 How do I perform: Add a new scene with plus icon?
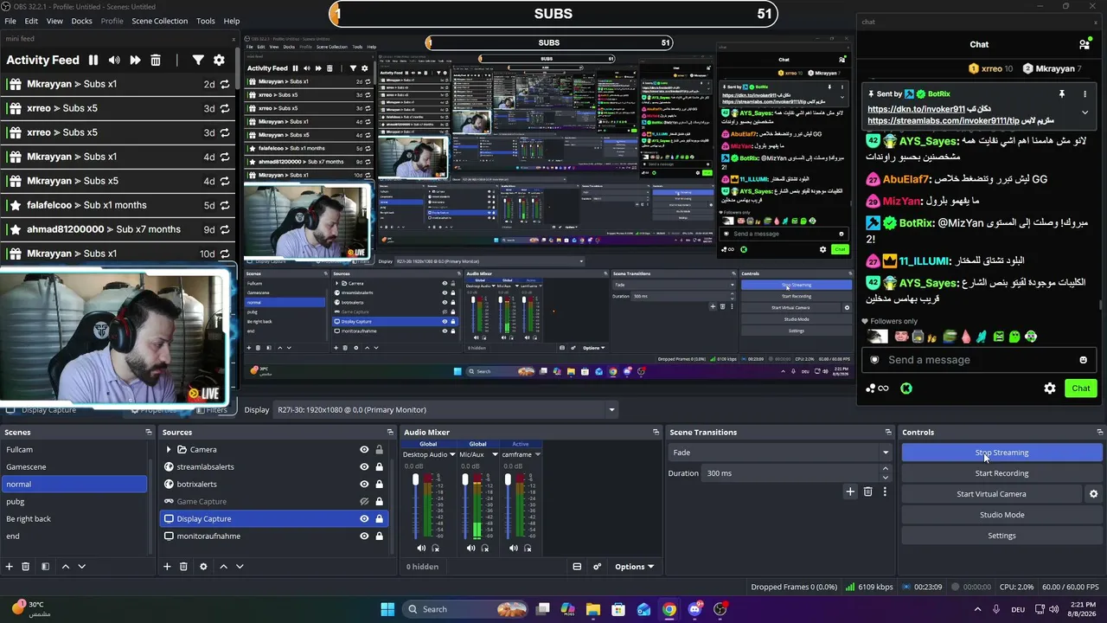pyautogui.click(x=10, y=567)
